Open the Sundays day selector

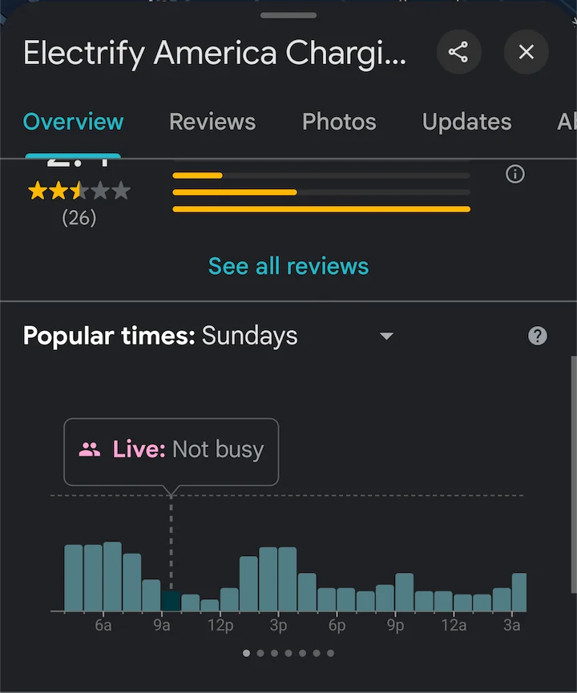249,336
